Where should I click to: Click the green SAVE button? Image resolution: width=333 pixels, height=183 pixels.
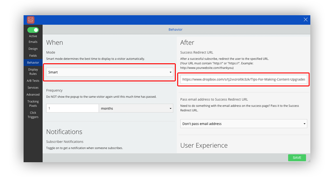(x=297, y=158)
